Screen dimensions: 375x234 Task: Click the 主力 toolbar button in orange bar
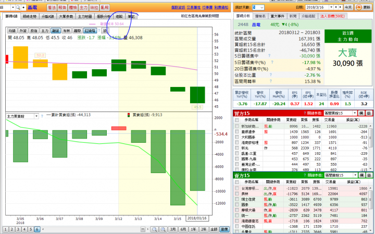pos(83,8)
